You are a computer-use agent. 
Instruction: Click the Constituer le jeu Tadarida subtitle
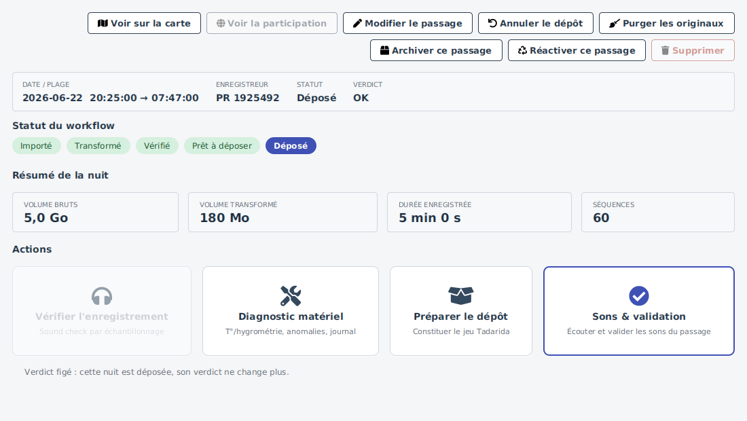[461, 331]
